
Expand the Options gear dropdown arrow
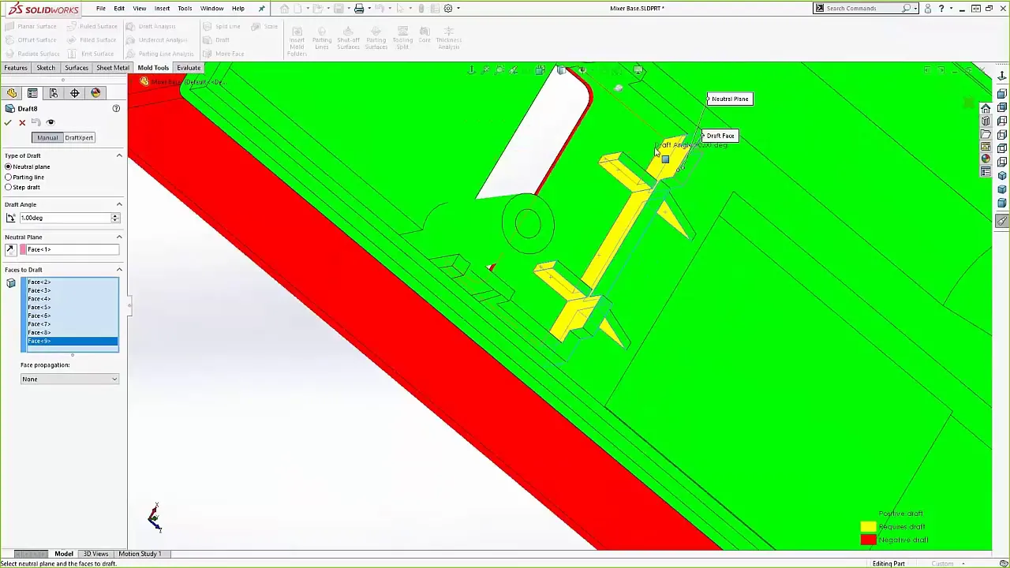coord(458,8)
